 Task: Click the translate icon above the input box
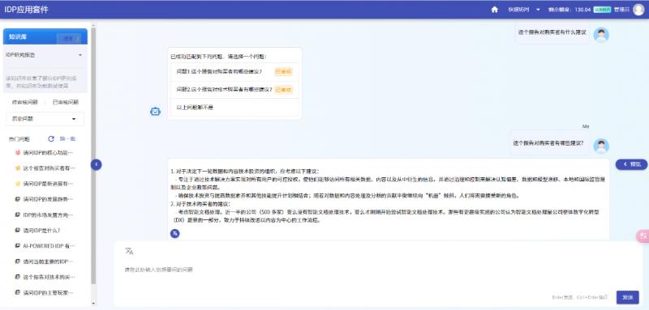pos(129,251)
